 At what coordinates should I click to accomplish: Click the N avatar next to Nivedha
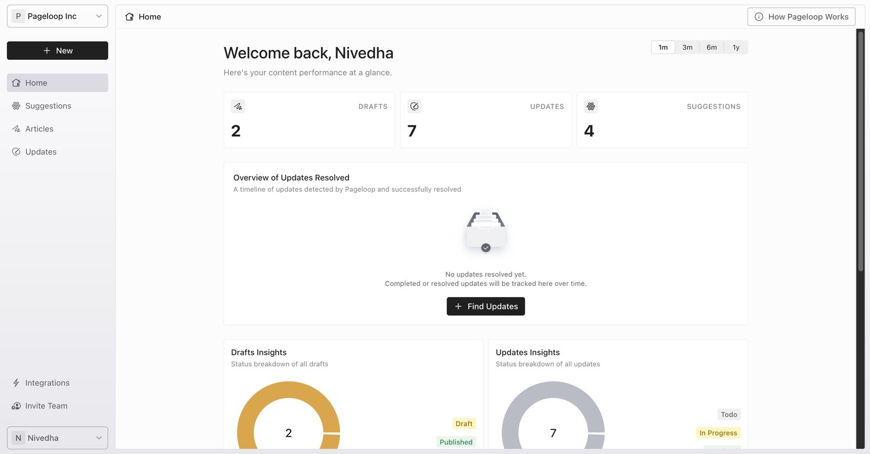click(x=18, y=438)
